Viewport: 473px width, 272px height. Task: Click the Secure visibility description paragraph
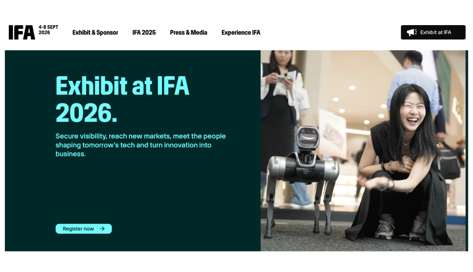click(x=141, y=145)
